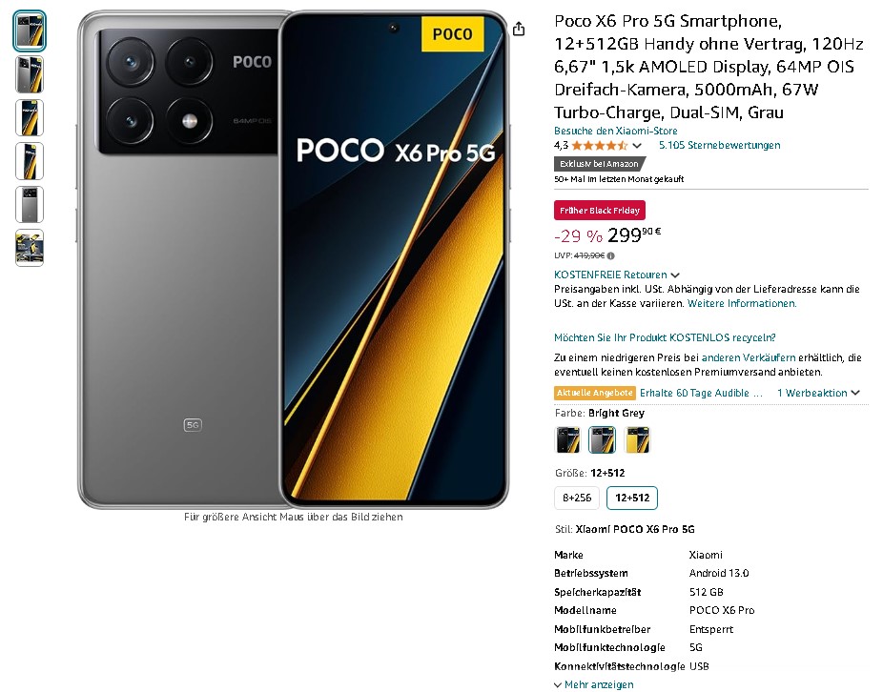Click the UVP info icon
The image size is (883, 692).
tap(611, 255)
